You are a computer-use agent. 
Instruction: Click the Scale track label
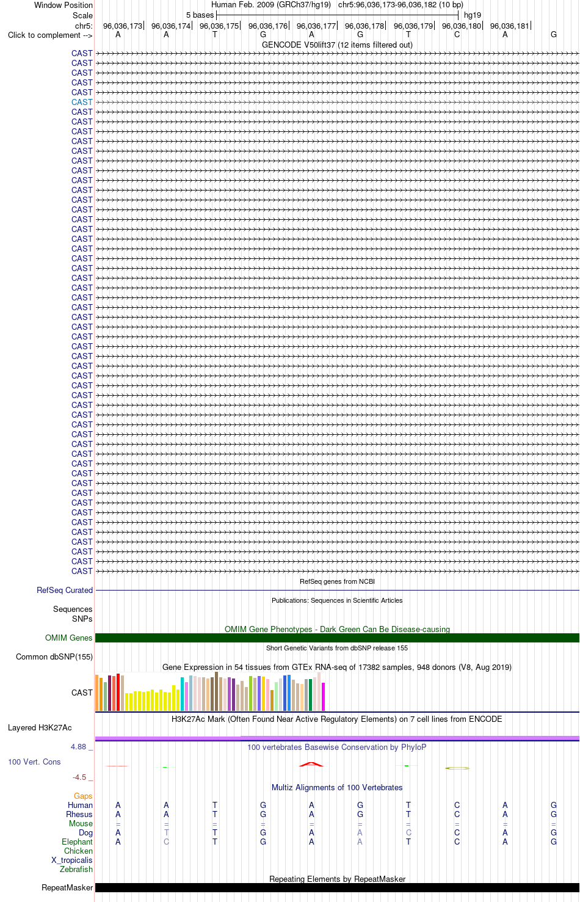click(82, 15)
